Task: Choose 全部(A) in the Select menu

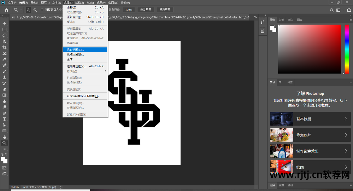Action: 85,7
